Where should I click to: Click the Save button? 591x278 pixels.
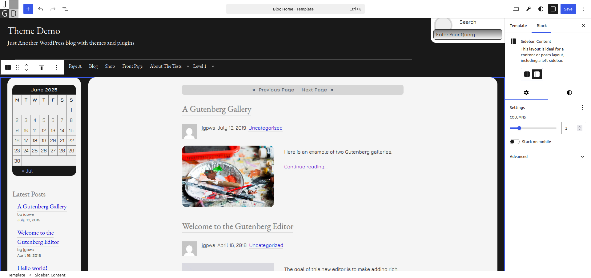[568, 9]
